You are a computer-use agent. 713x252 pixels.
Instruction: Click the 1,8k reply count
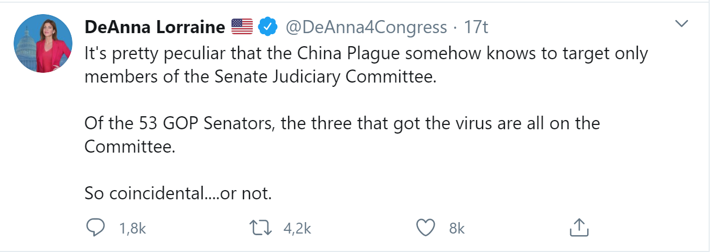(132, 229)
